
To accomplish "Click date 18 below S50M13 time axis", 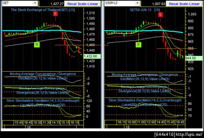I will click(x=128, y=127).
